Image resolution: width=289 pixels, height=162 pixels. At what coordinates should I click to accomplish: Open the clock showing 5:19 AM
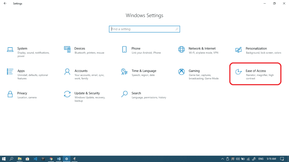click(x=271, y=159)
